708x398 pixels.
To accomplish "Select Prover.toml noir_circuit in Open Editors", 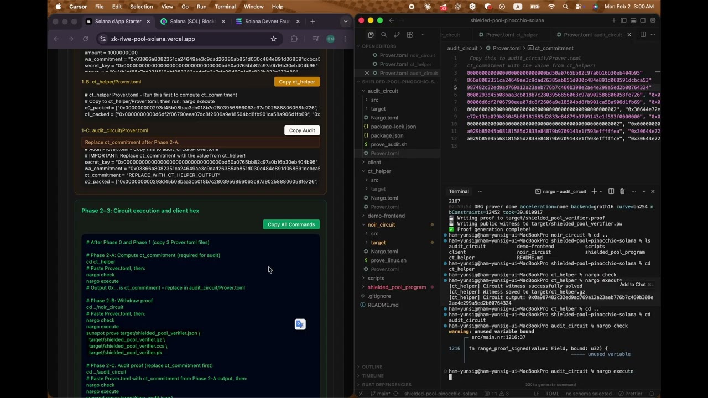I will (x=407, y=55).
